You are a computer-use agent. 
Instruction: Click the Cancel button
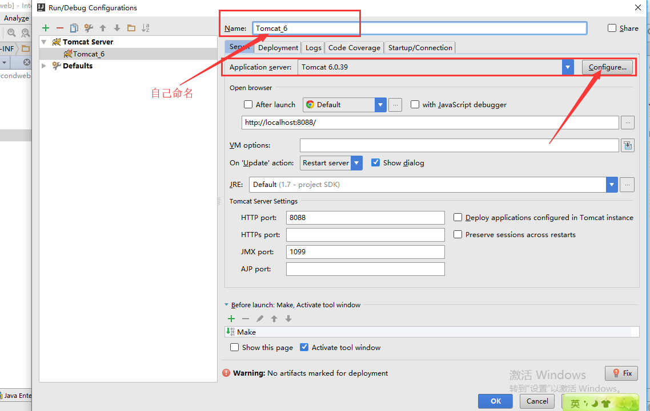tap(537, 401)
